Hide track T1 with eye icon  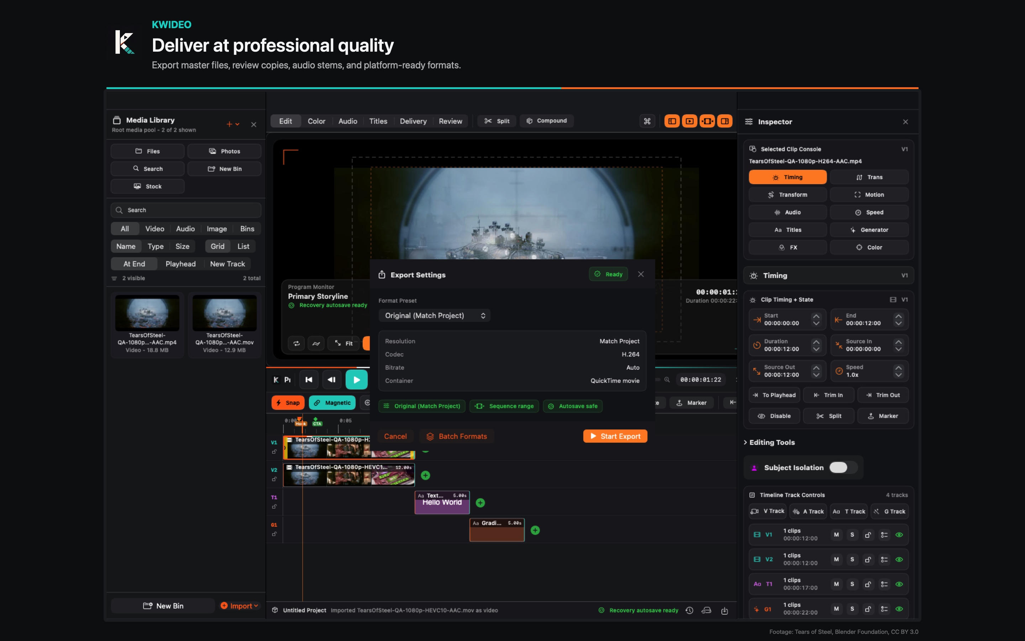[x=899, y=584]
